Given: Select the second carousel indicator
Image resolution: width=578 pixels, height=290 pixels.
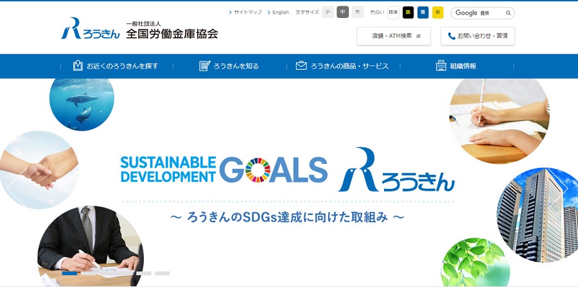Looking at the screenshot, I should pyautogui.click(x=88, y=273).
